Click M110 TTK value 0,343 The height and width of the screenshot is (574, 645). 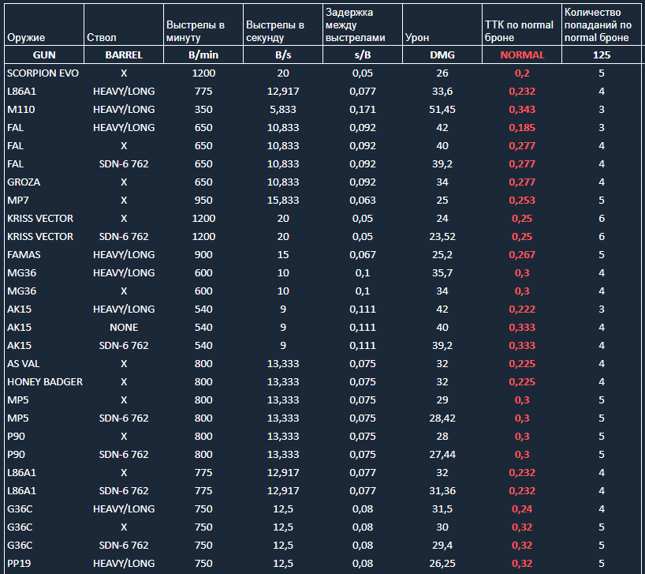pos(522,110)
